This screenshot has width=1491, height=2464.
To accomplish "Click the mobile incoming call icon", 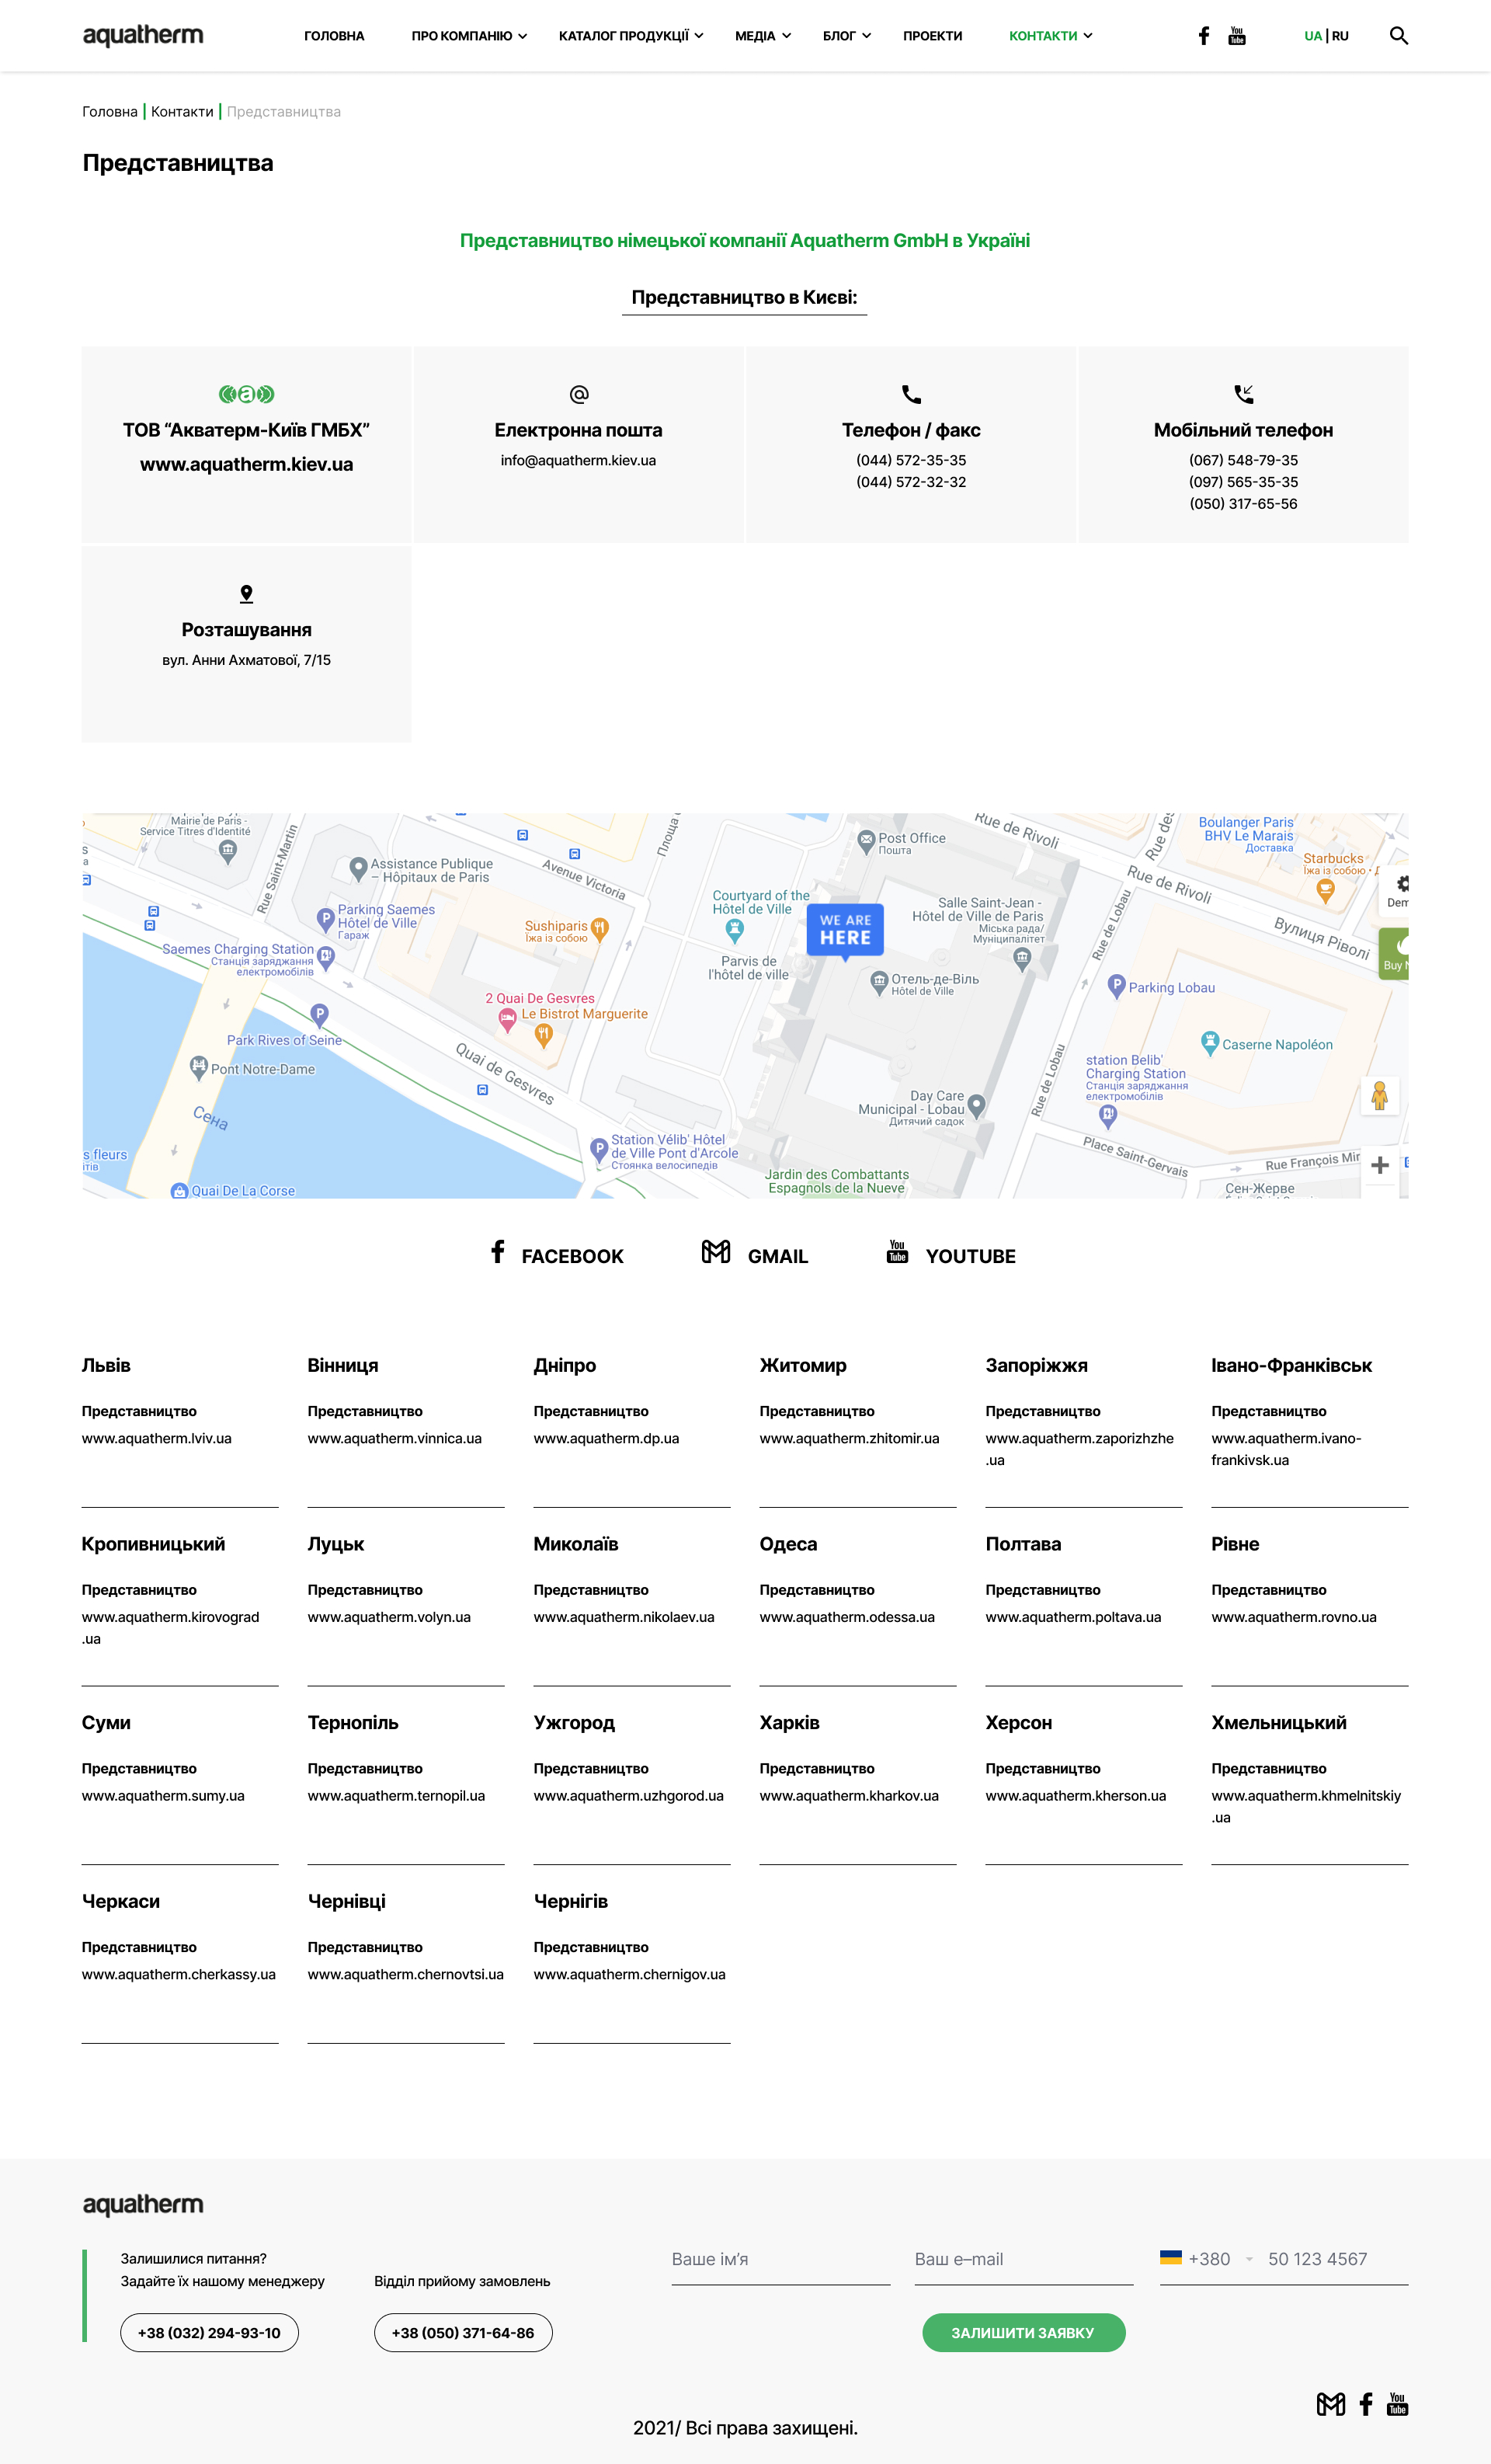I will (x=1244, y=394).
